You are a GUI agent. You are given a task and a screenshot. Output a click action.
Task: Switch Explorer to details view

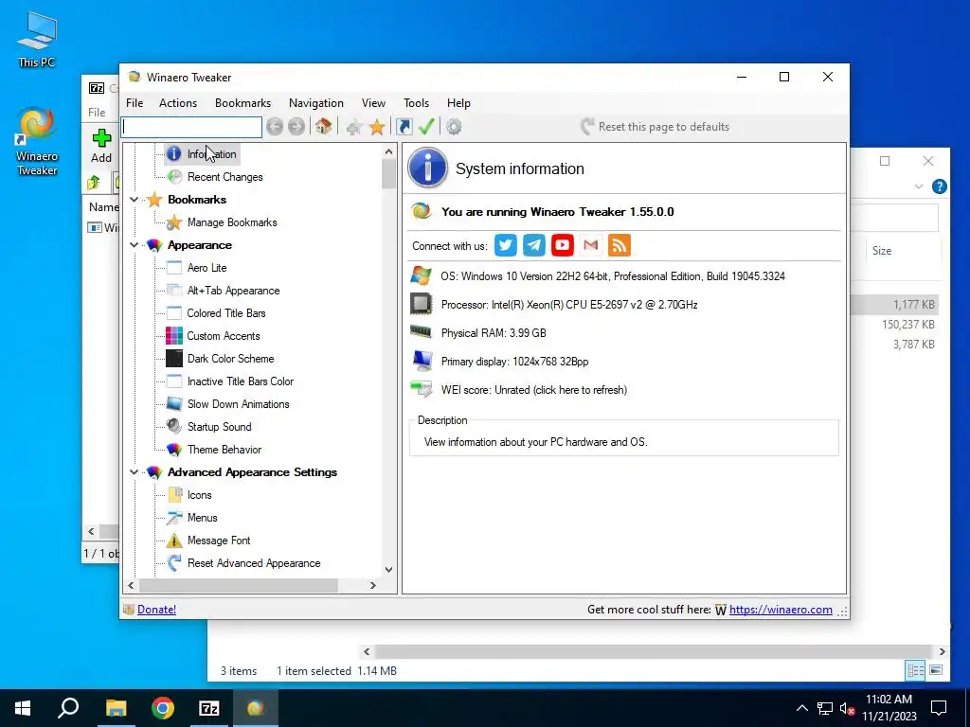[916, 670]
